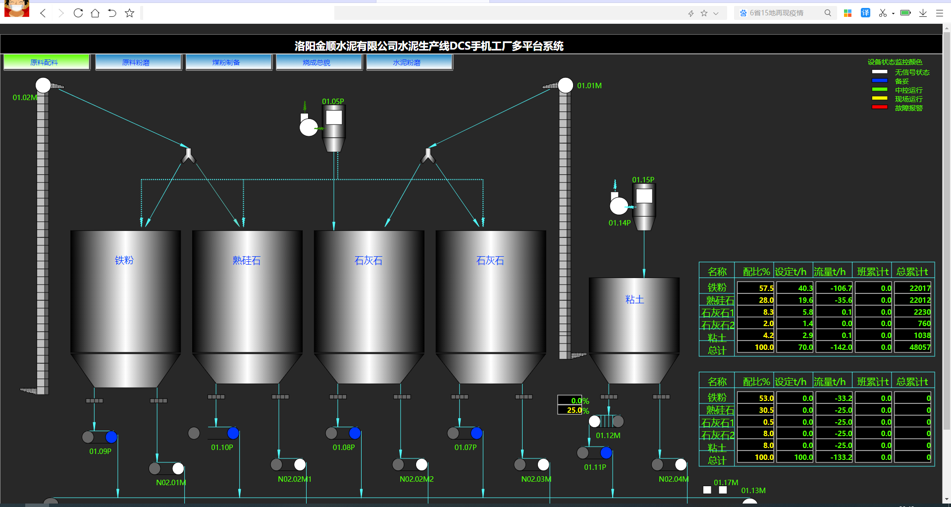The width and height of the screenshot is (951, 507).
Task: Click the browser translate icon
Action: tap(865, 13)
